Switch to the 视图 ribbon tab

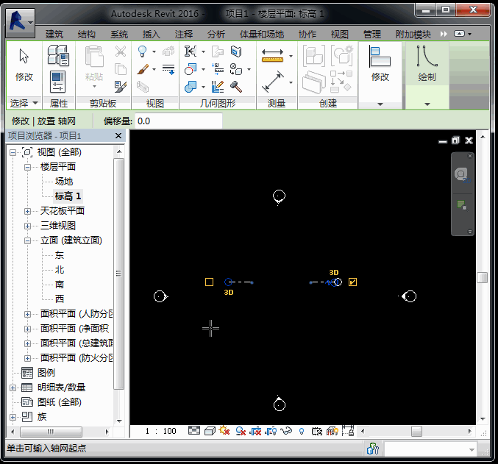pos(339,35)
